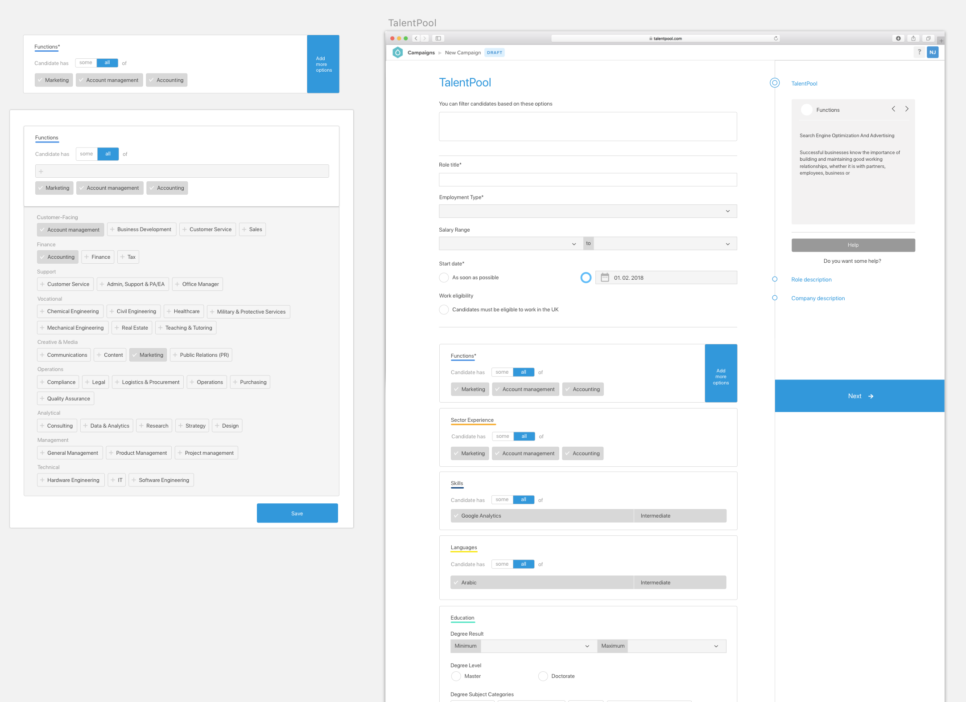Click the Role description step marker circle
This screenshot has width=966, height=702.
[x=775, y=279]
